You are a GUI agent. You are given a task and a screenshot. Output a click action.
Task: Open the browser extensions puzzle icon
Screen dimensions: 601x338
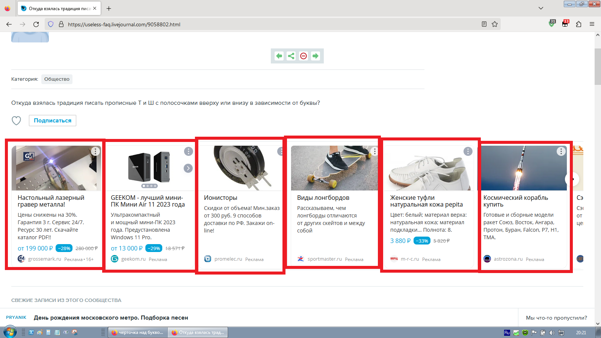[578, 24]
